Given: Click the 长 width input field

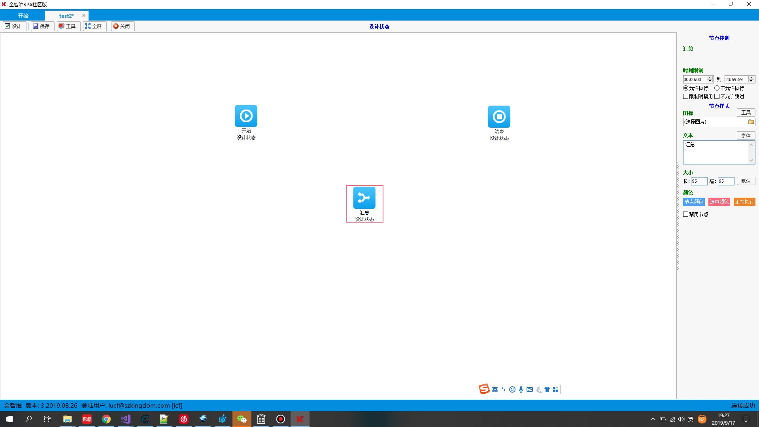Looking at the screenshot, I should pos(699,181).
